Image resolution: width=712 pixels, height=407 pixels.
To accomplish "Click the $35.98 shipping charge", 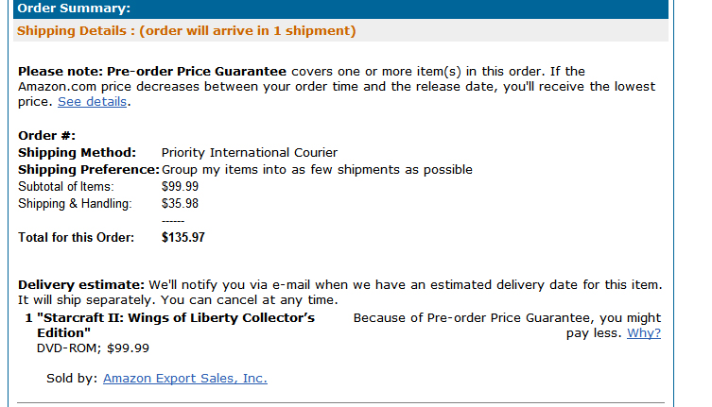I will (181, 204).
